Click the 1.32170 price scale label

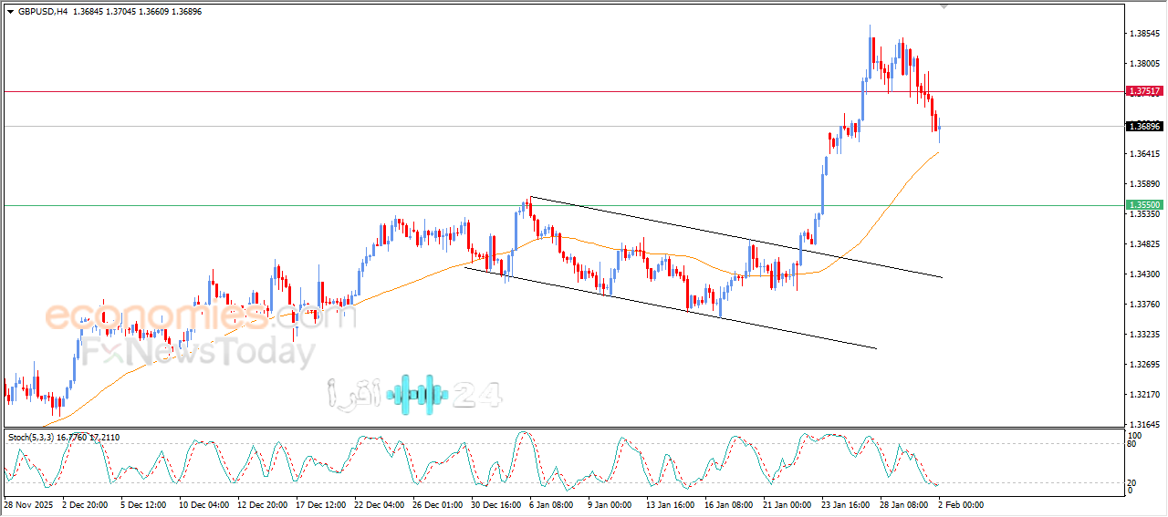pos(1144,395)
